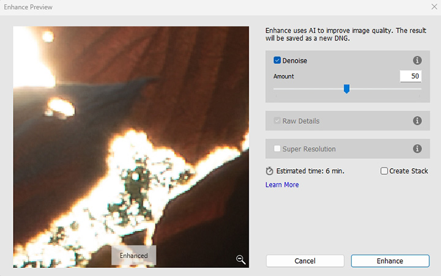Click the Enhance button to start processing
The width and height of the screenshot is (441, 276).
point(390,261)
